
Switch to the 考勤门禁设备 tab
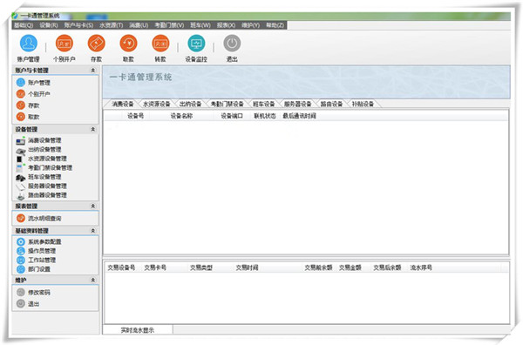[227, 104]
